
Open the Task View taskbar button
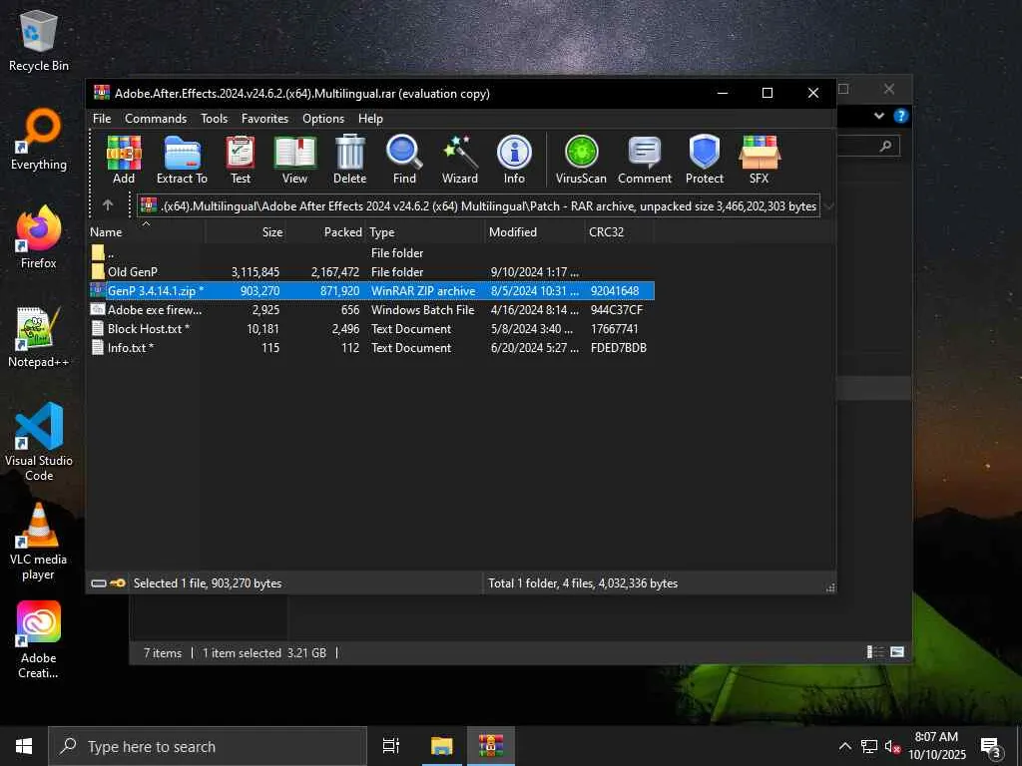click(x=391, y=746)
